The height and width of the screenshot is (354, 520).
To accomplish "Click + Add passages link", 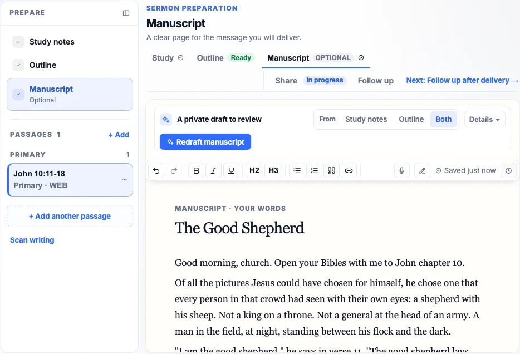I will click(x=119, y=135).
